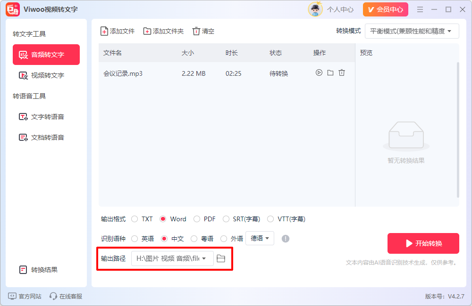Image resolution: width=472 pixels, height=306 pixels.
Task: Open file folder for 会议记录.mp3
Action: point(330,72)
